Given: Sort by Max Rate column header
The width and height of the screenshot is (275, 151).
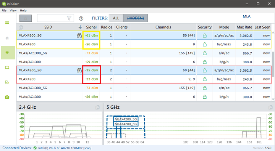Looking at the screenshot, I should pyautogui.click(x=244, y=27).
